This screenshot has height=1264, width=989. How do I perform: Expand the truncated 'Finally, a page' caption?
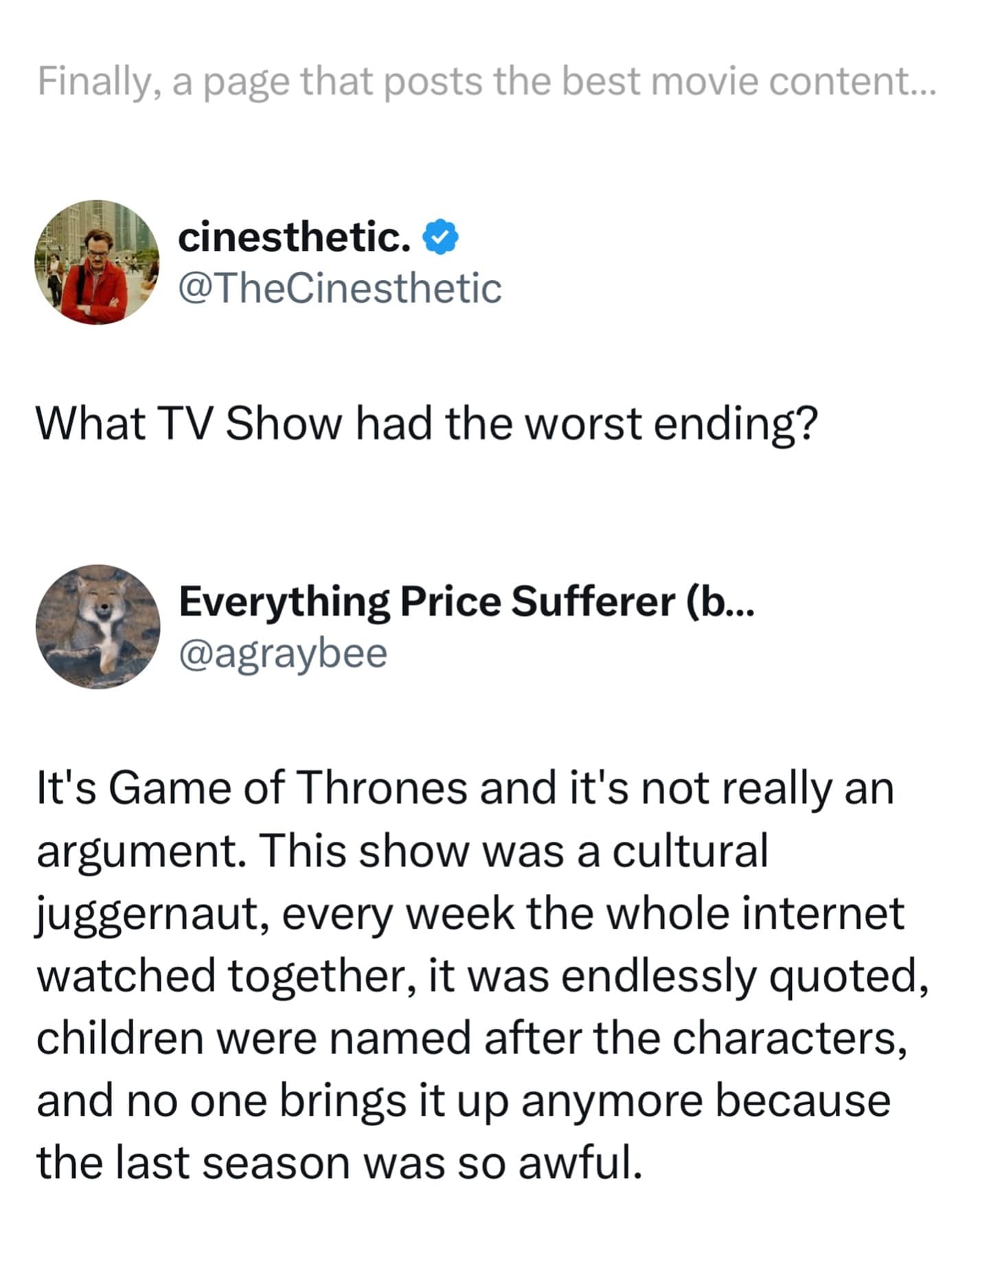pyautogui.click(x=919, y=82)
